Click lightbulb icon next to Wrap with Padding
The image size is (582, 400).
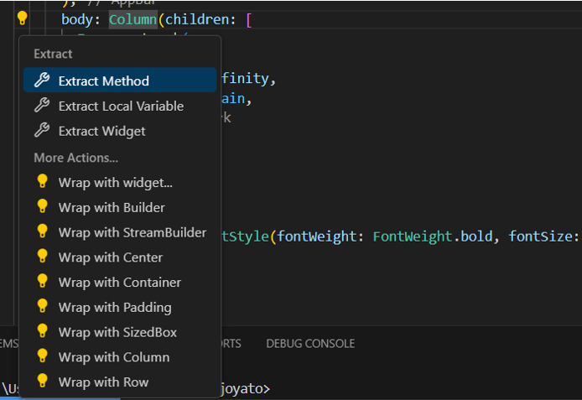point(42,307)
